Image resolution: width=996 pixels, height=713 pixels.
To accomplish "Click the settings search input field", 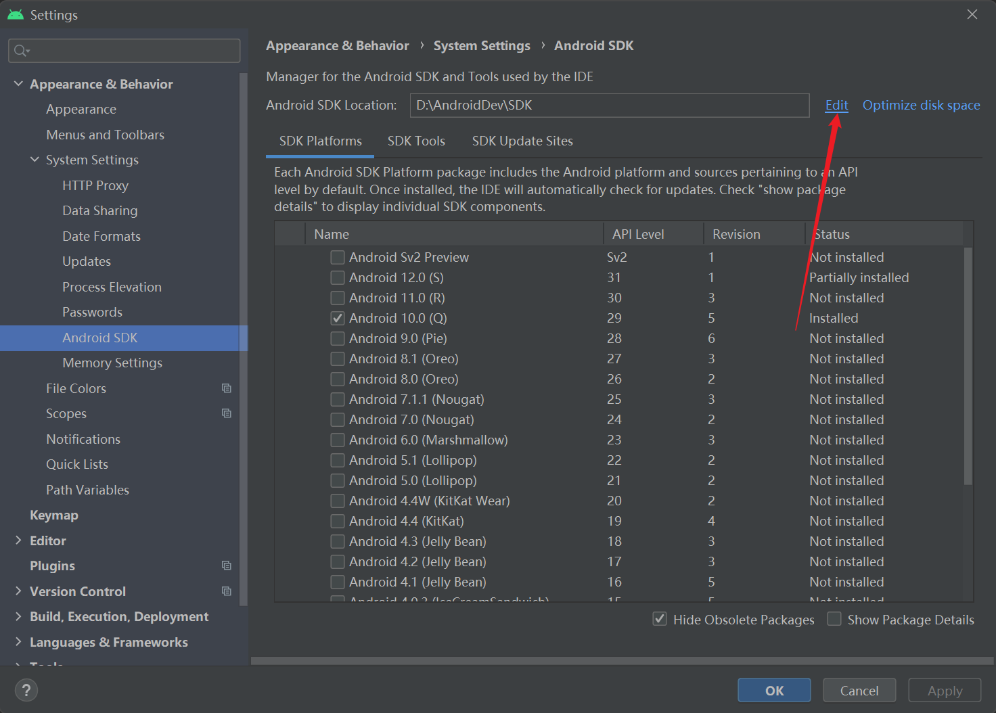I will coord(124,51).
